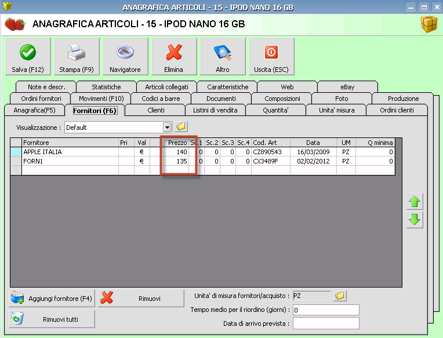Click the Data di arrivo prevista field
This screenshot has height=338, width=443.
tap(326, 324)
